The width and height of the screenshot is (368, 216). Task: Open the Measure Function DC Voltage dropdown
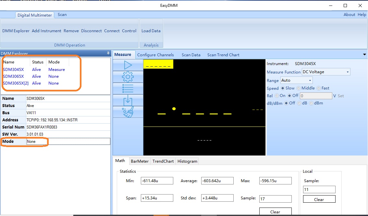click(326, 72)
